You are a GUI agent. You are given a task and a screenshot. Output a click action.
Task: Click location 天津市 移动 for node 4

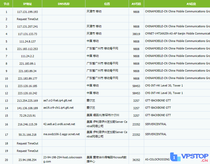click(94, 33)
